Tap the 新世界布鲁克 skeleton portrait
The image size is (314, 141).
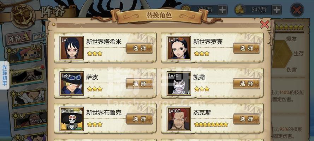coord(72,119)
